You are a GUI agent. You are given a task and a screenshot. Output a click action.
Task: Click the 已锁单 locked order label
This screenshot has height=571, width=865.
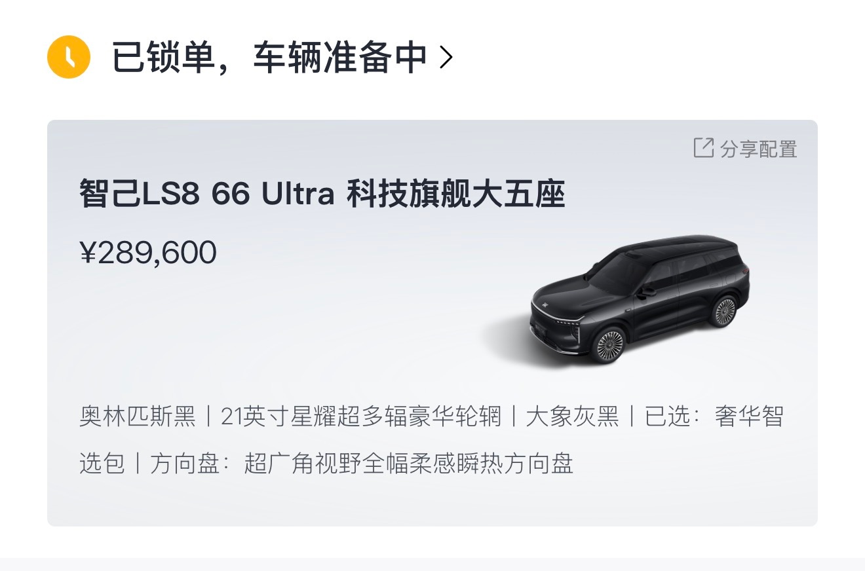point(164,58)
